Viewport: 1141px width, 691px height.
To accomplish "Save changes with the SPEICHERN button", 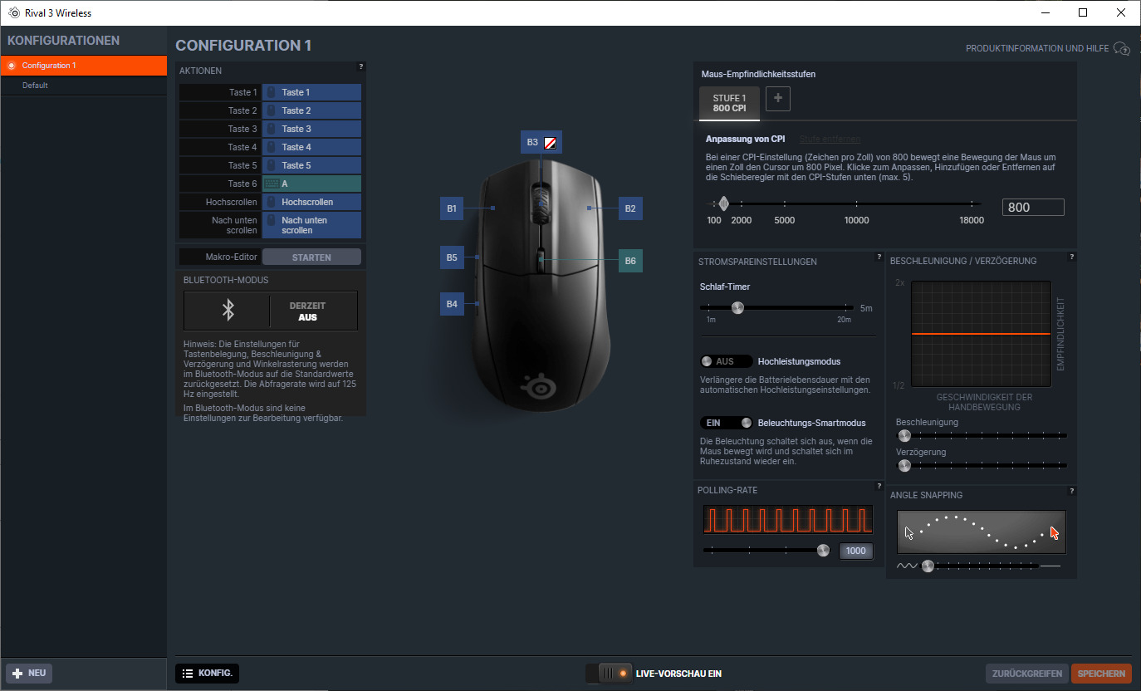I will [x=1101, y=674].
